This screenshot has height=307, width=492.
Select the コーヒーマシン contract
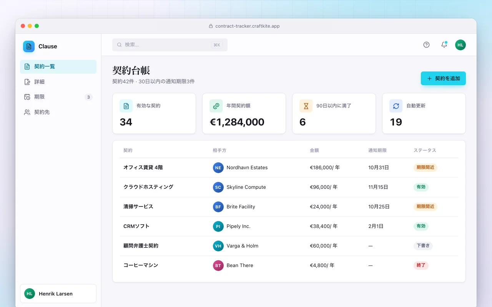[x=141, y=266]
